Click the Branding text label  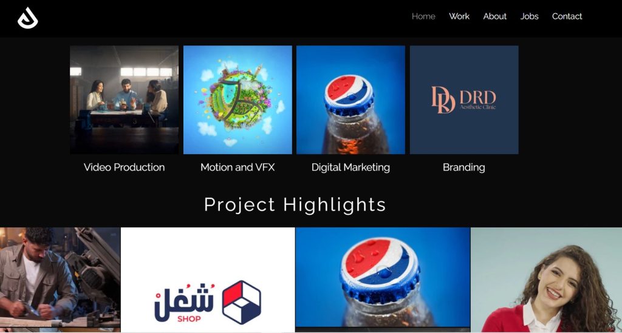[463, 167]
